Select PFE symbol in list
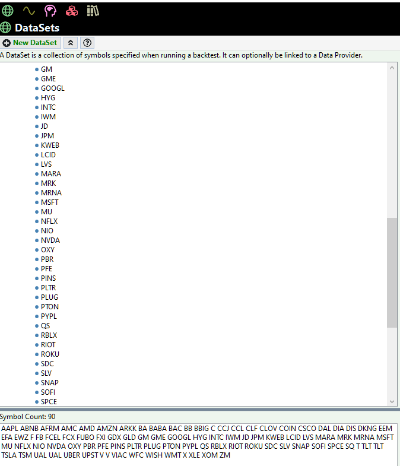 tap(46, 269)
